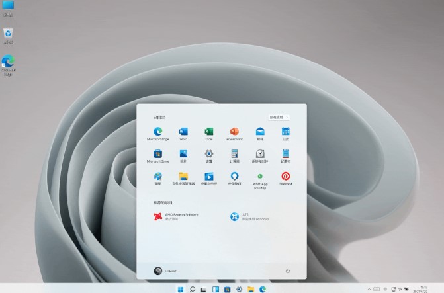
Task: Open recommended AMD Radeon Software item
Action: click(x=175, y=216)
